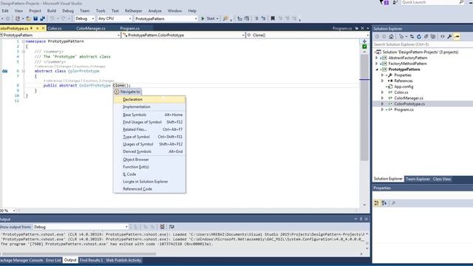Click the Save All icon in toolbar
The width and height of the screenshot is (473, 266).
tap(43, 18)
